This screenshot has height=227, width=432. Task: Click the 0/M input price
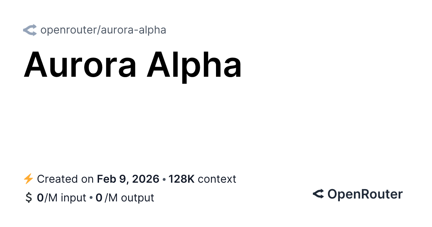pyautogui.click(x=62, y=198)
